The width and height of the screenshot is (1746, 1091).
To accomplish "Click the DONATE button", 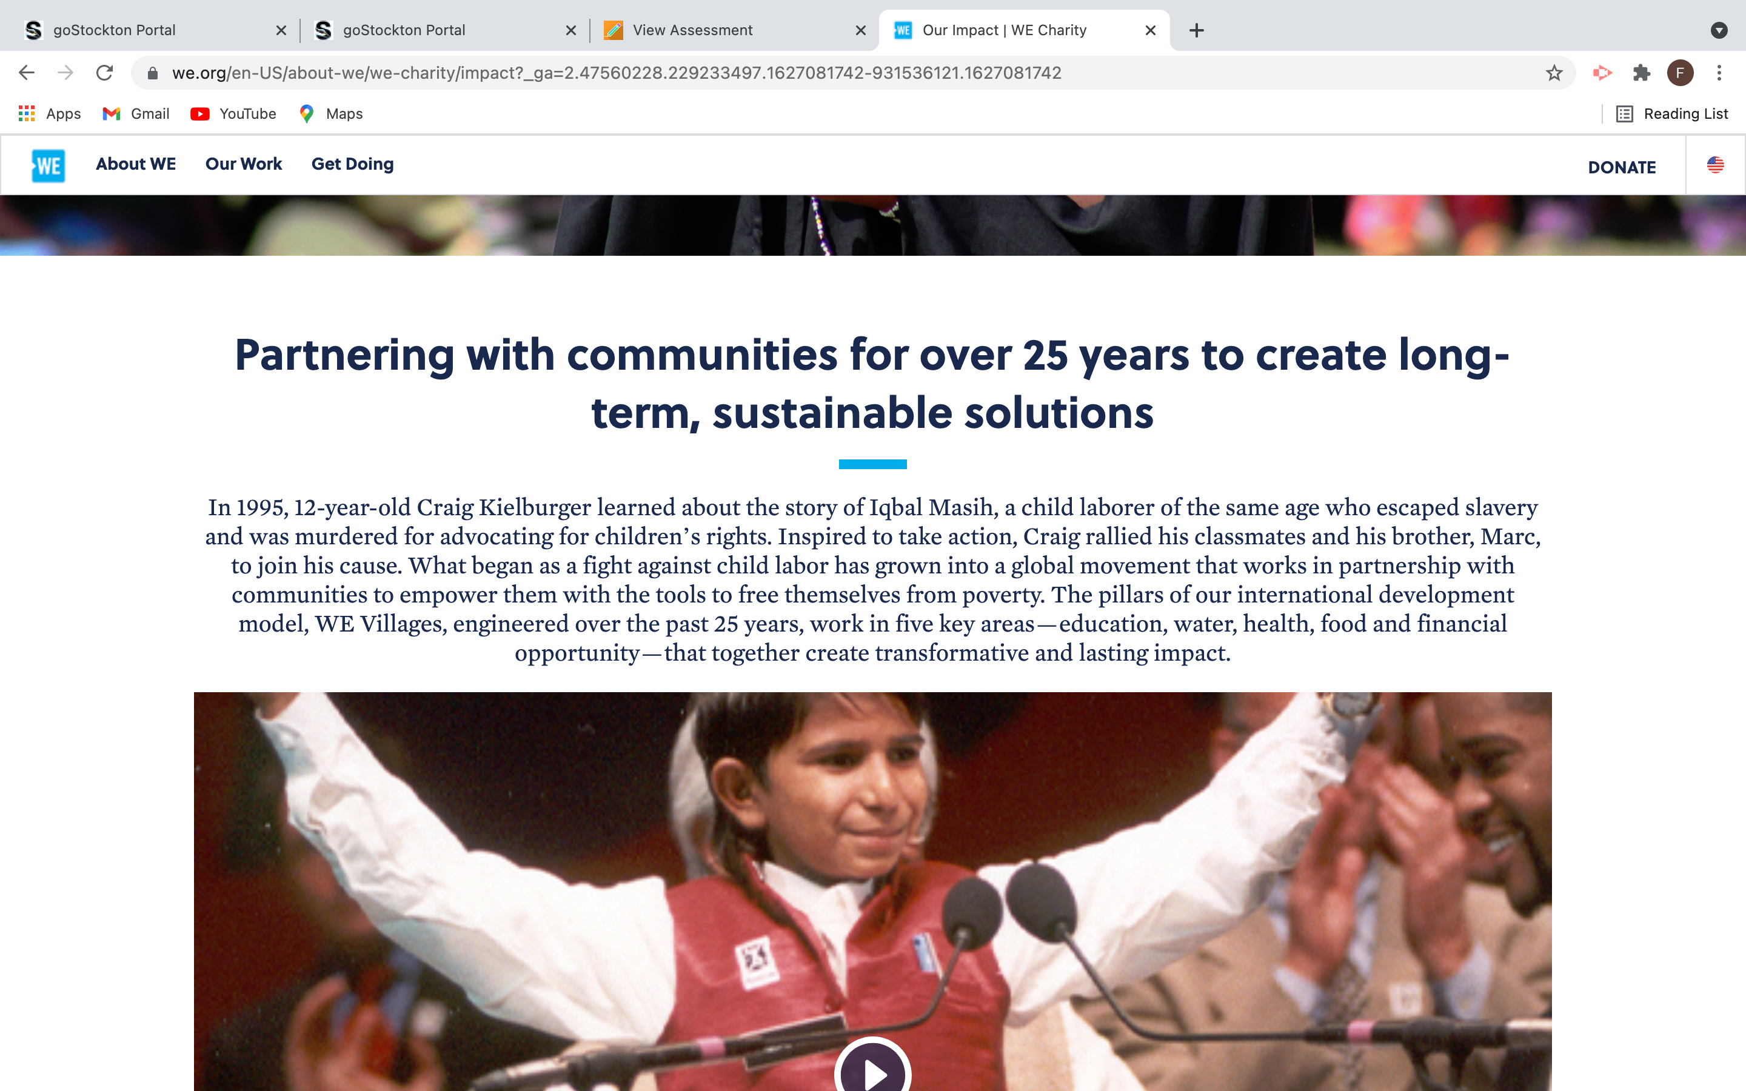I will tap(1622, 167).
